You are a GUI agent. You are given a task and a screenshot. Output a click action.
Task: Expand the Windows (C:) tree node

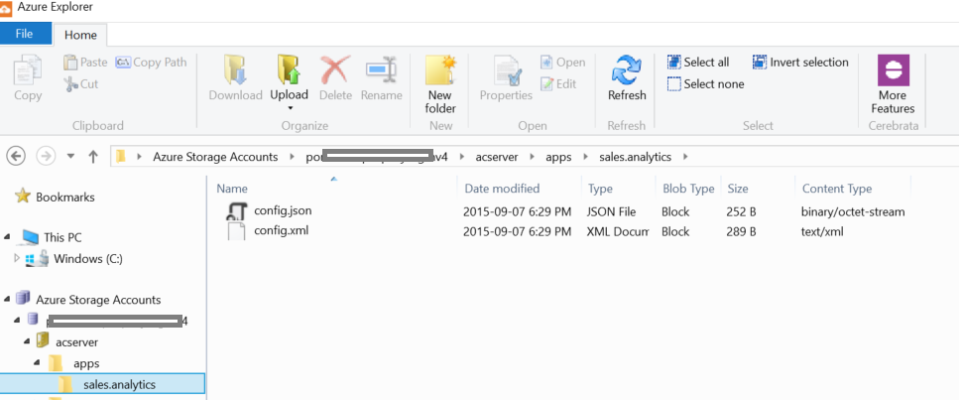16,259
